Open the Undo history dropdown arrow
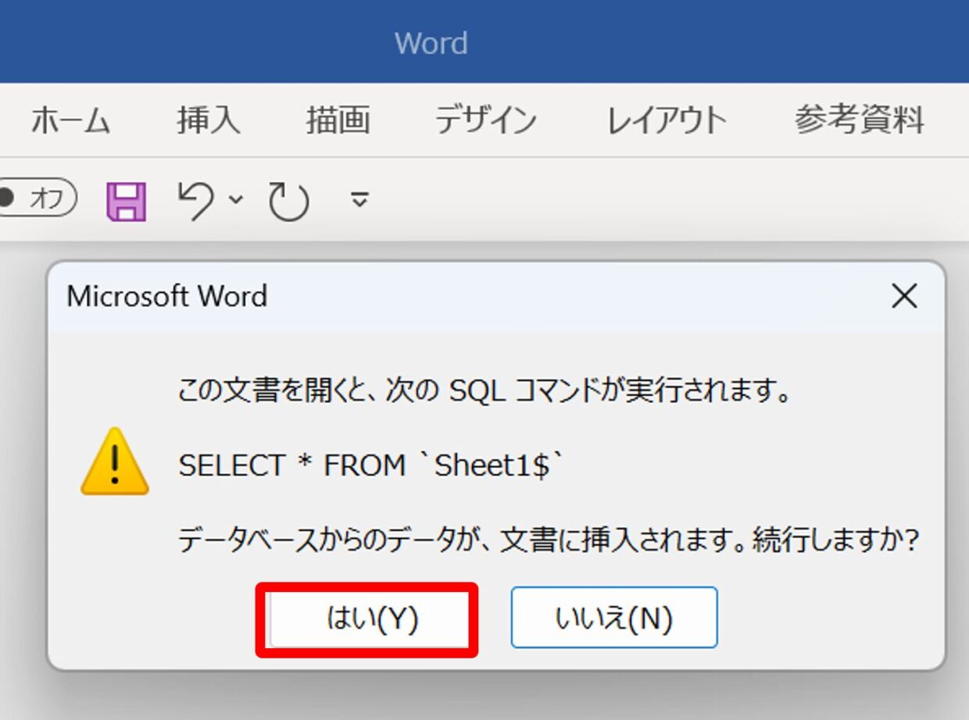 [x=236, y=199]
